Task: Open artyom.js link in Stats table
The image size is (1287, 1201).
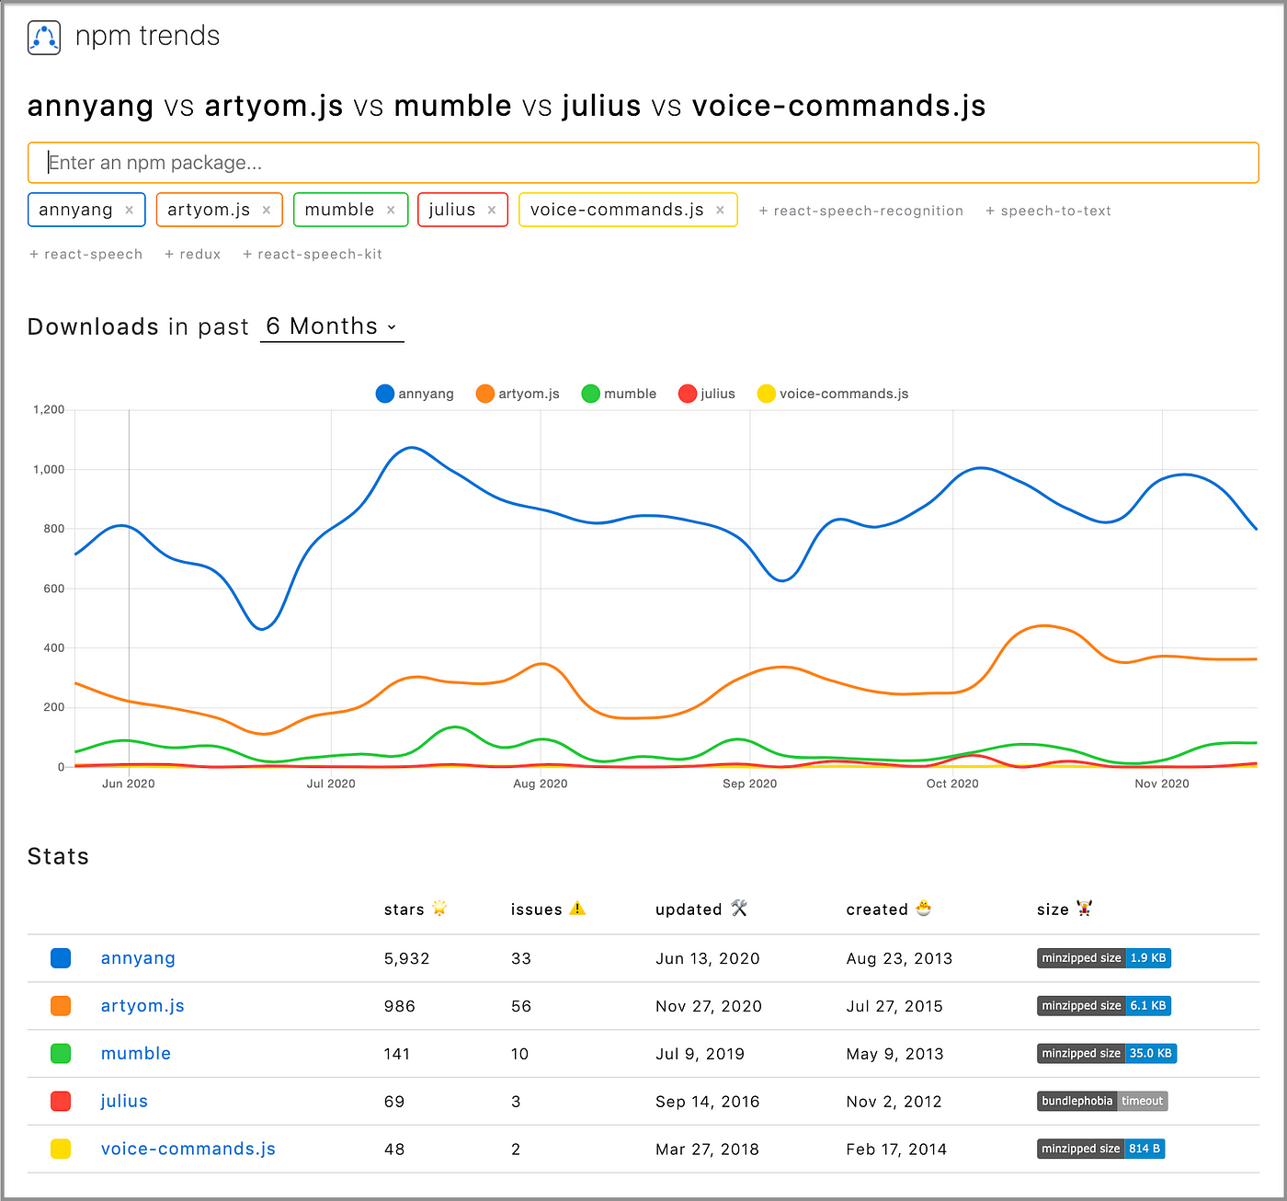Action: tap(142, 1006)
